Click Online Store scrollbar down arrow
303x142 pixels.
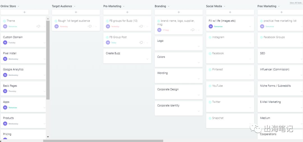tap(48, 137)
